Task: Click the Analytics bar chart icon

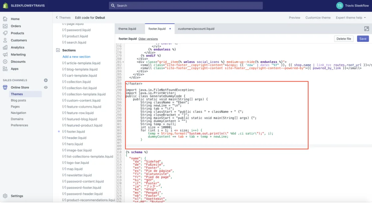Action: (5, 47)
